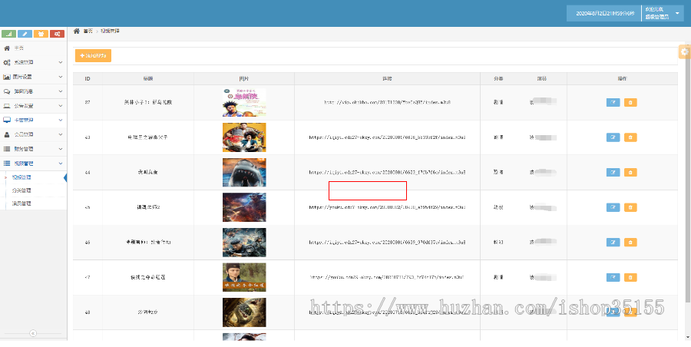Select the second submenu item under video management
Screen dimensions: 691x347
click(x=22, y=190)
